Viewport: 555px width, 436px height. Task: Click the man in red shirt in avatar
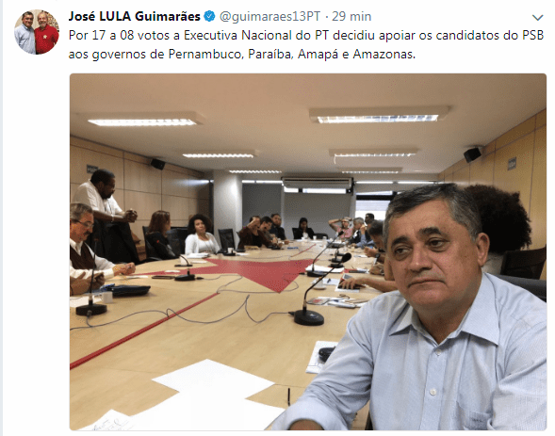click(x=46, y=34)
